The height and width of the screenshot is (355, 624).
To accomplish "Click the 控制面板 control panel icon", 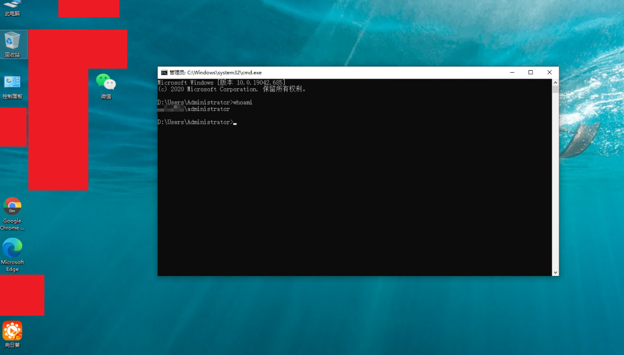I will [12, 84].
